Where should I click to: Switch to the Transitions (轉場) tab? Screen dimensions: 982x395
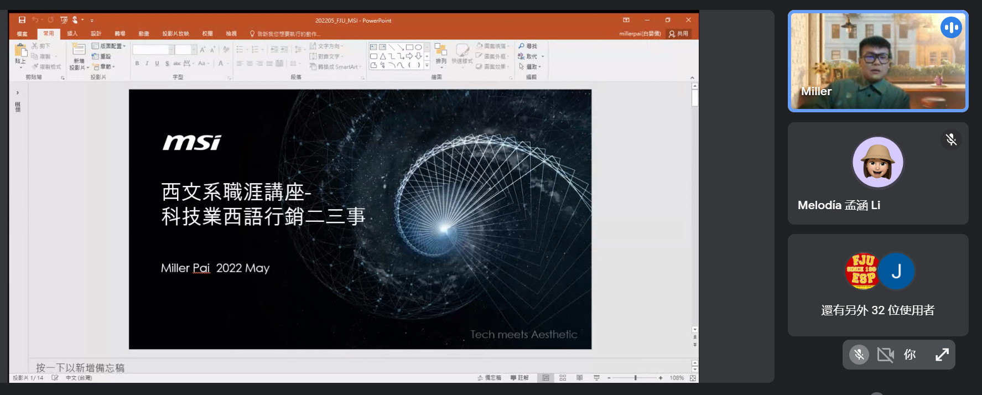[120, 34]
